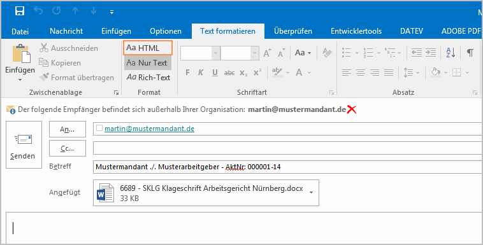Set message format to HTML
Image resolution: width=483 pixels, height=245 pixels.
point(148,48)
